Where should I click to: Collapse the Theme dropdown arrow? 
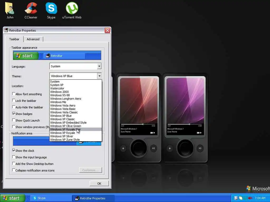pos(99,76)
